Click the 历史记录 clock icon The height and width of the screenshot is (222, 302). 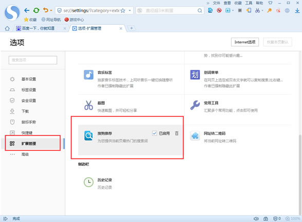88,182
